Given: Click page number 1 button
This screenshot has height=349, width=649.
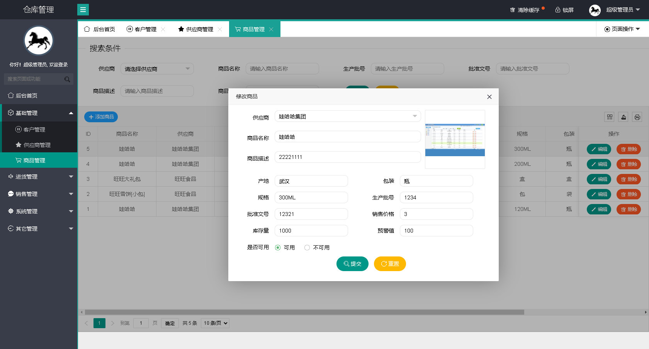Looking at the screenshot, I should click(x=99, y=323).
